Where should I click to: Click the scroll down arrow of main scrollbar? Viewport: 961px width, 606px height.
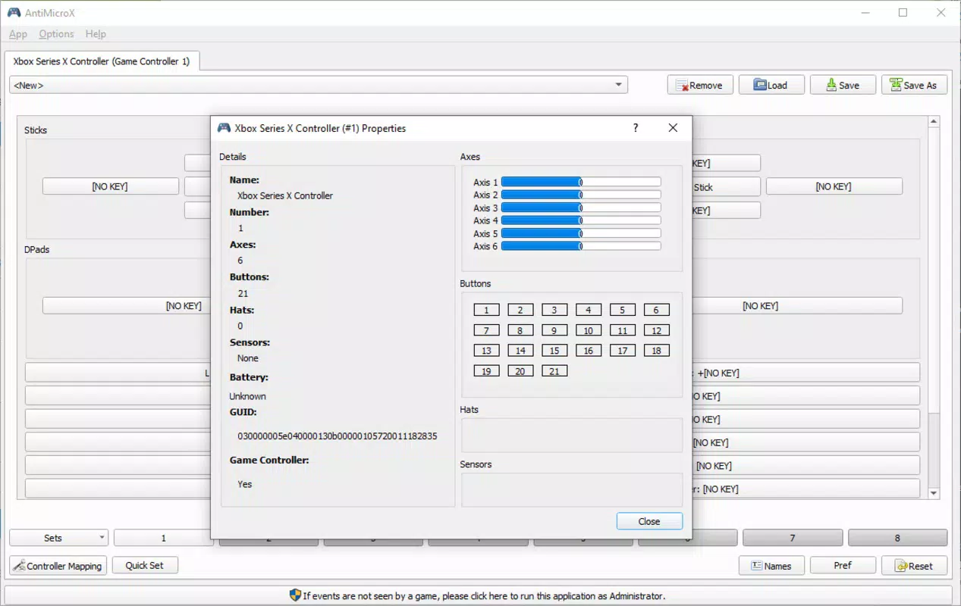[x=934, y=493]
